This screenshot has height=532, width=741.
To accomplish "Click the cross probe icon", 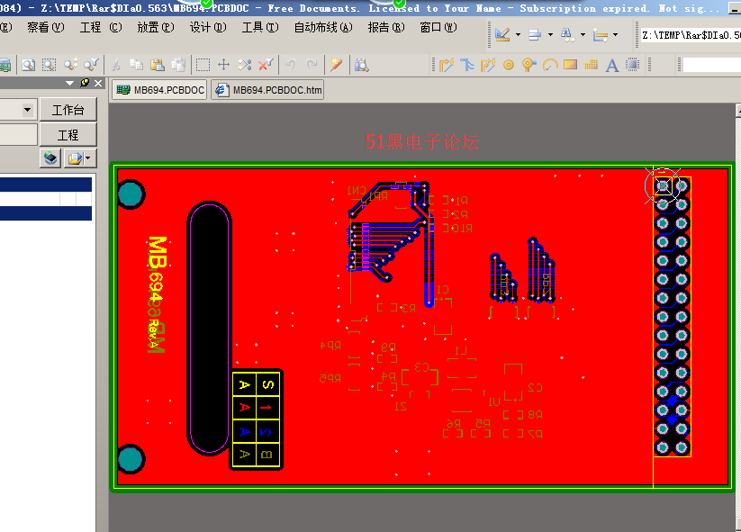I will pyautogui.click(x=336, y=65).
